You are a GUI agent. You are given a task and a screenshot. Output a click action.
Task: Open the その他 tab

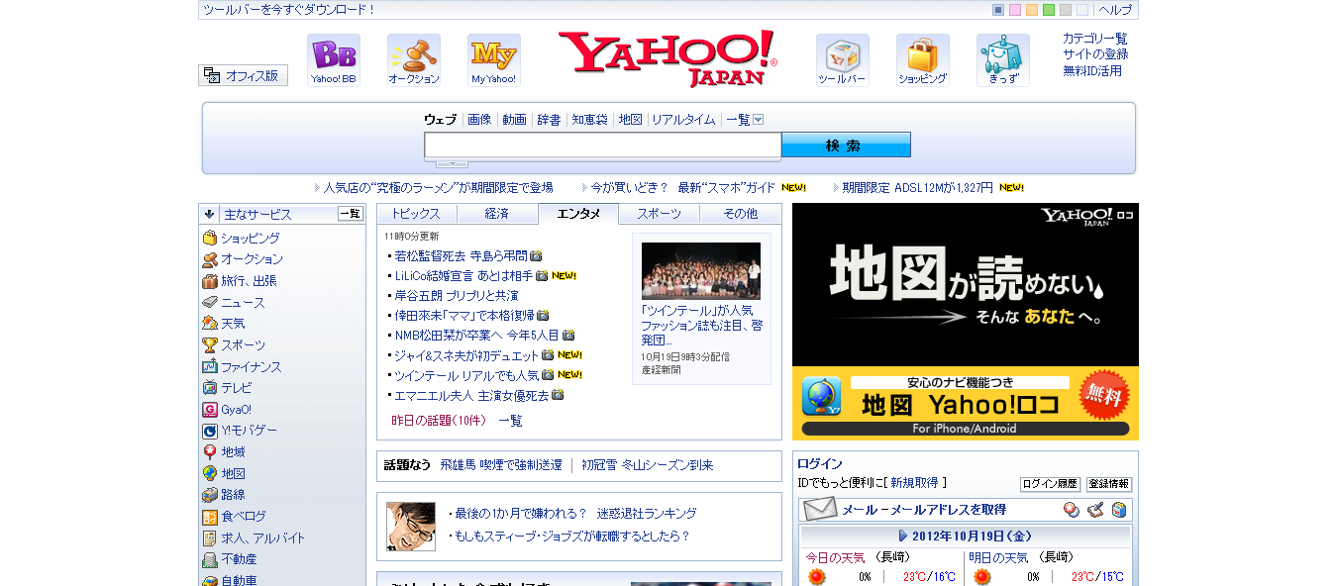tap(740, 214)
